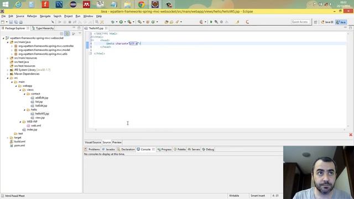Screen dimensions: 354x199
Task: Click the green Run launch icon
Action: point(121,22)
